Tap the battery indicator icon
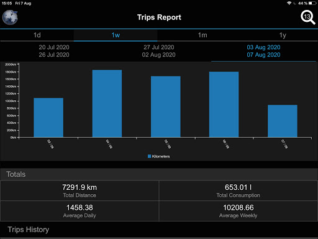 [312, 3]
